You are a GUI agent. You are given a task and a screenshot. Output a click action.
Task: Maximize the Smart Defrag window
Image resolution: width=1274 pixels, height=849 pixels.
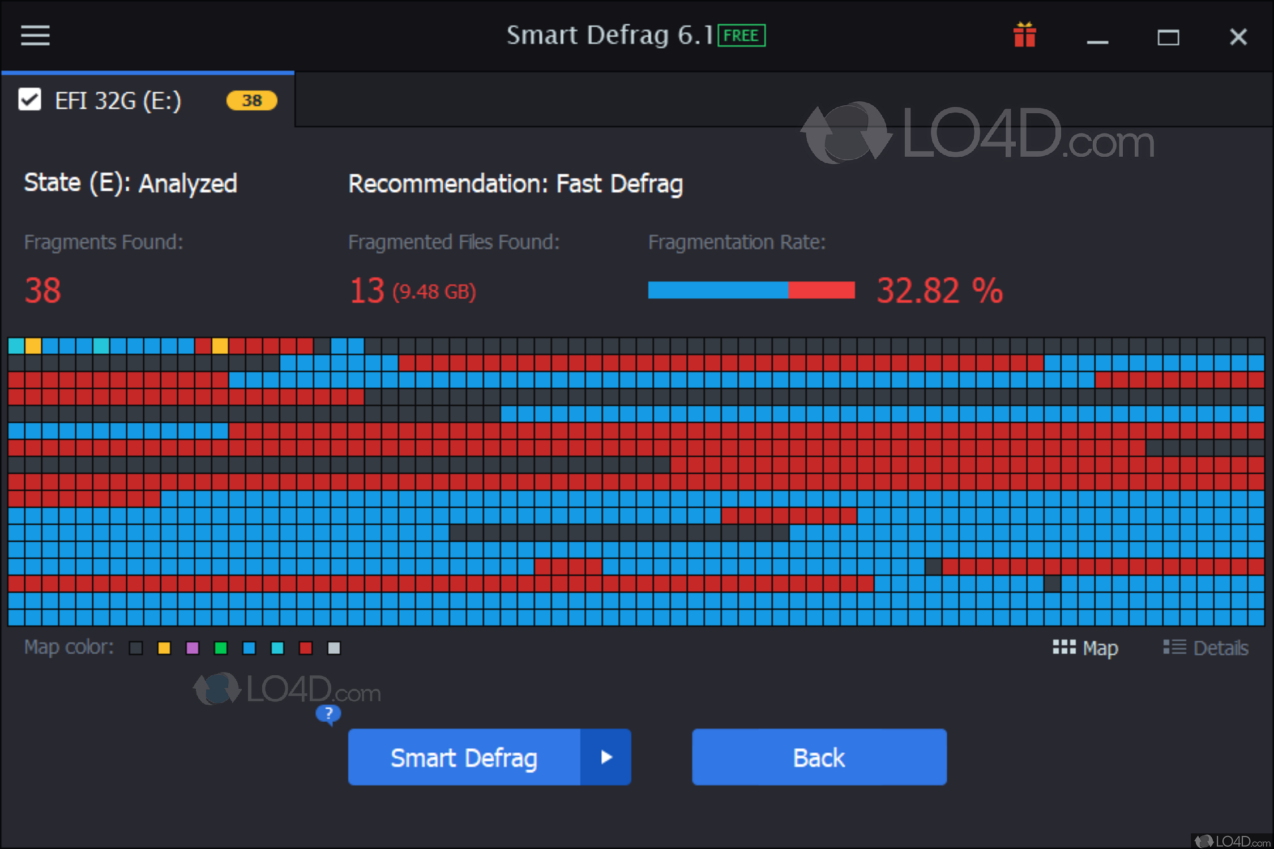tap(1168, 37)
